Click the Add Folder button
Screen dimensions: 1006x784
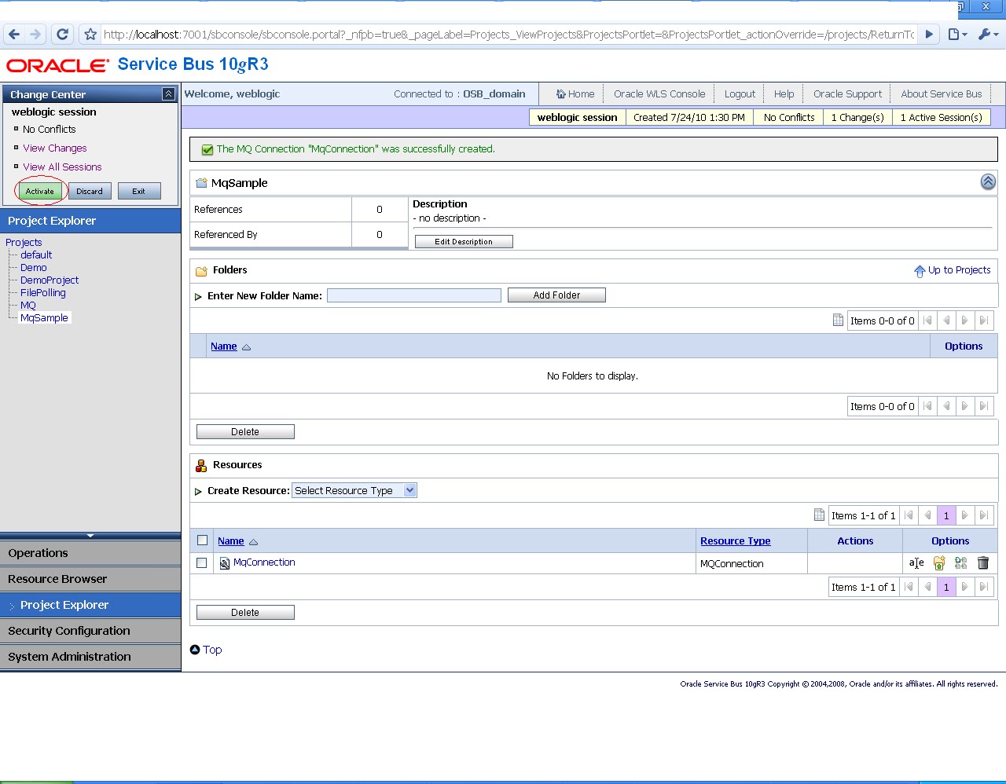click(x=556, y=295)
